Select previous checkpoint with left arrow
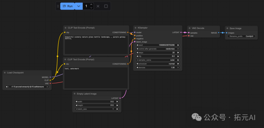264x128 pixels. point(6,87)
